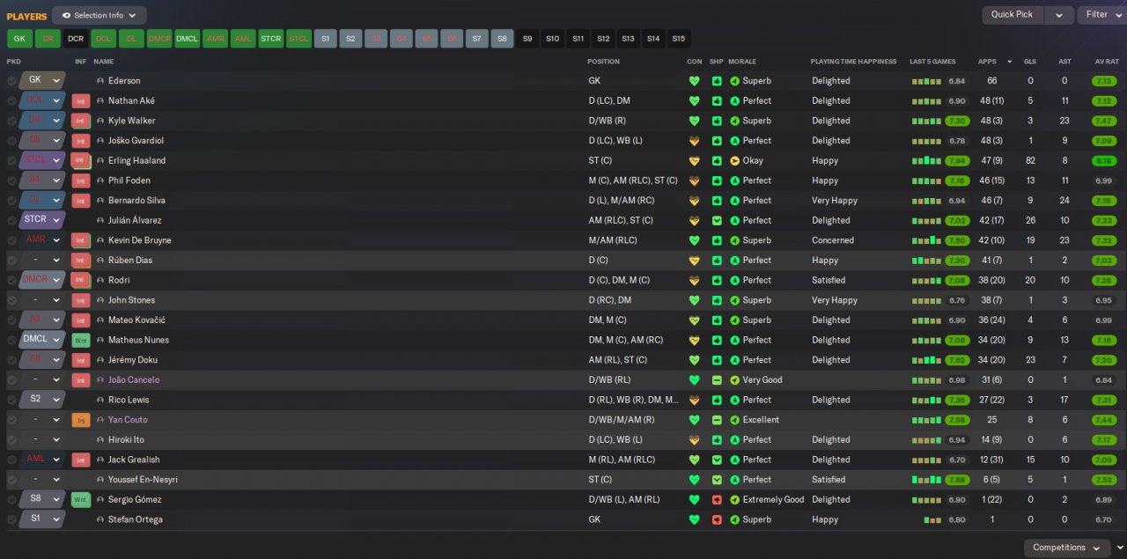This screenshot has height=559, width=1127.
Task: Click João Cancelo's sharpness icon
Action: point(717,380)
